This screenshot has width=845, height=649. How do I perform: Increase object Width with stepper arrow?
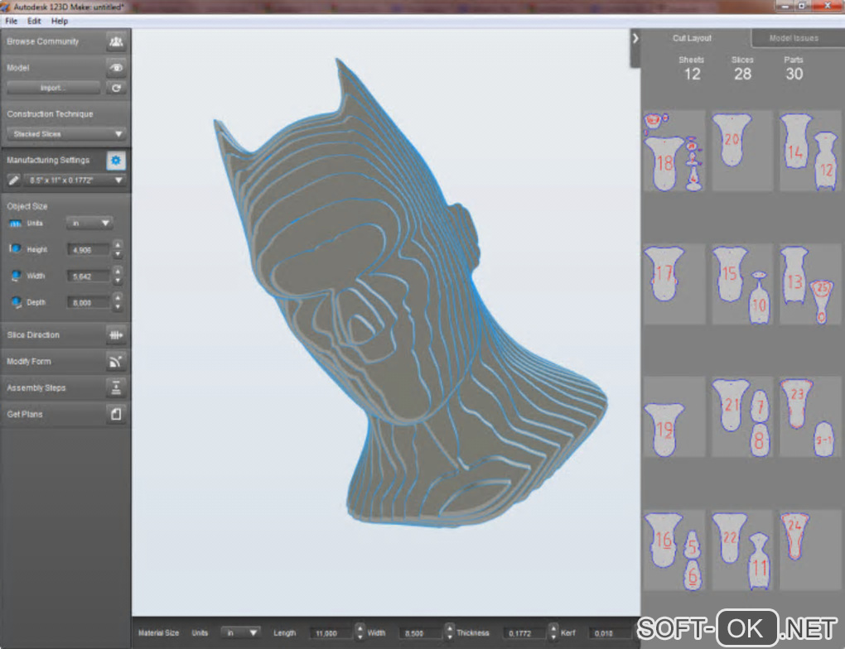(118, 272)
